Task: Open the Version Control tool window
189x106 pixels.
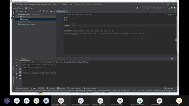Action: 22,88
